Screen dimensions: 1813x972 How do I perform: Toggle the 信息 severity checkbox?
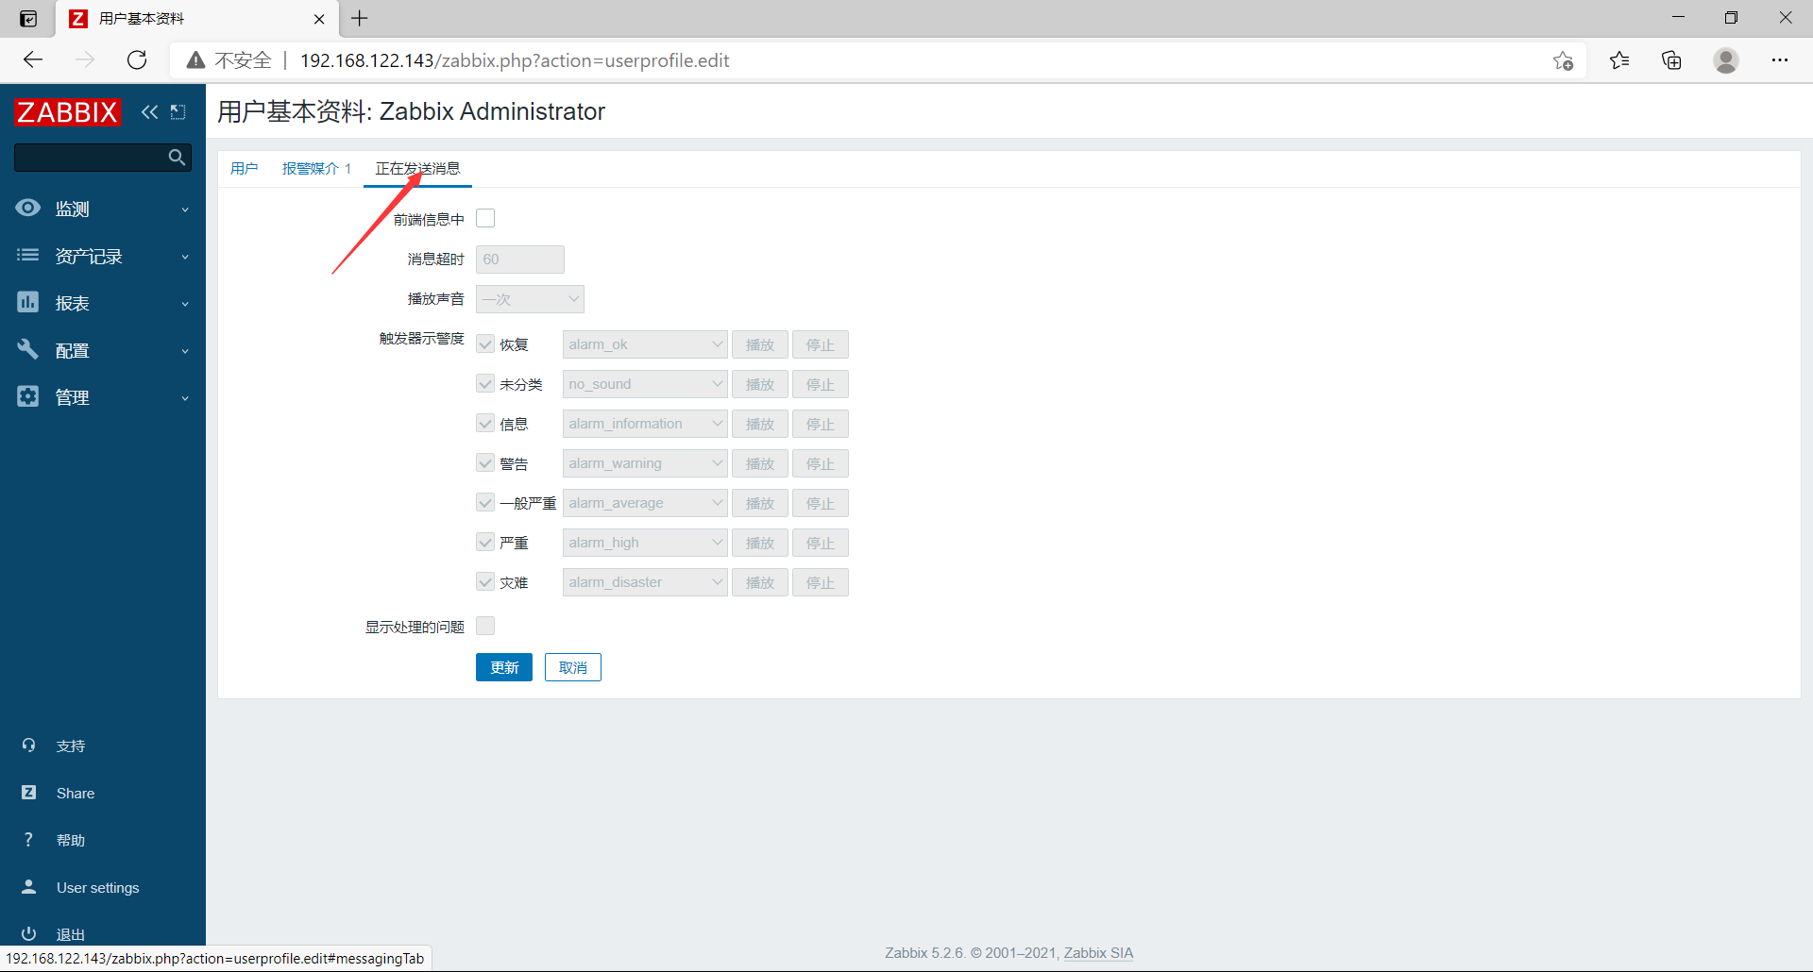(x=485, y=424)
